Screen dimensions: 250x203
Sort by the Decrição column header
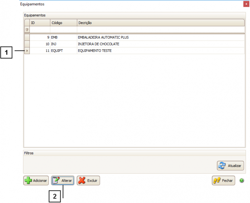(x=161, y=23)
